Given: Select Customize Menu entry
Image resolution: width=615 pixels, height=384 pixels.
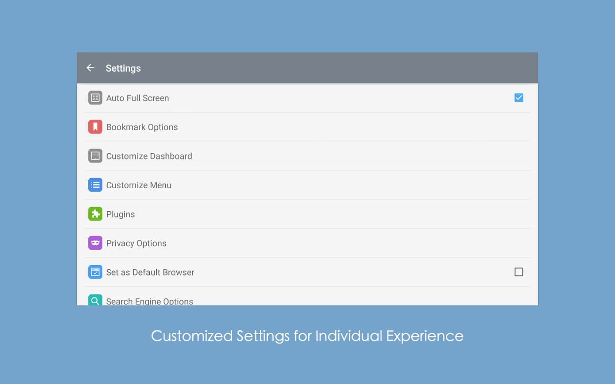Looking at the screenshot, I should pos(139,185).
